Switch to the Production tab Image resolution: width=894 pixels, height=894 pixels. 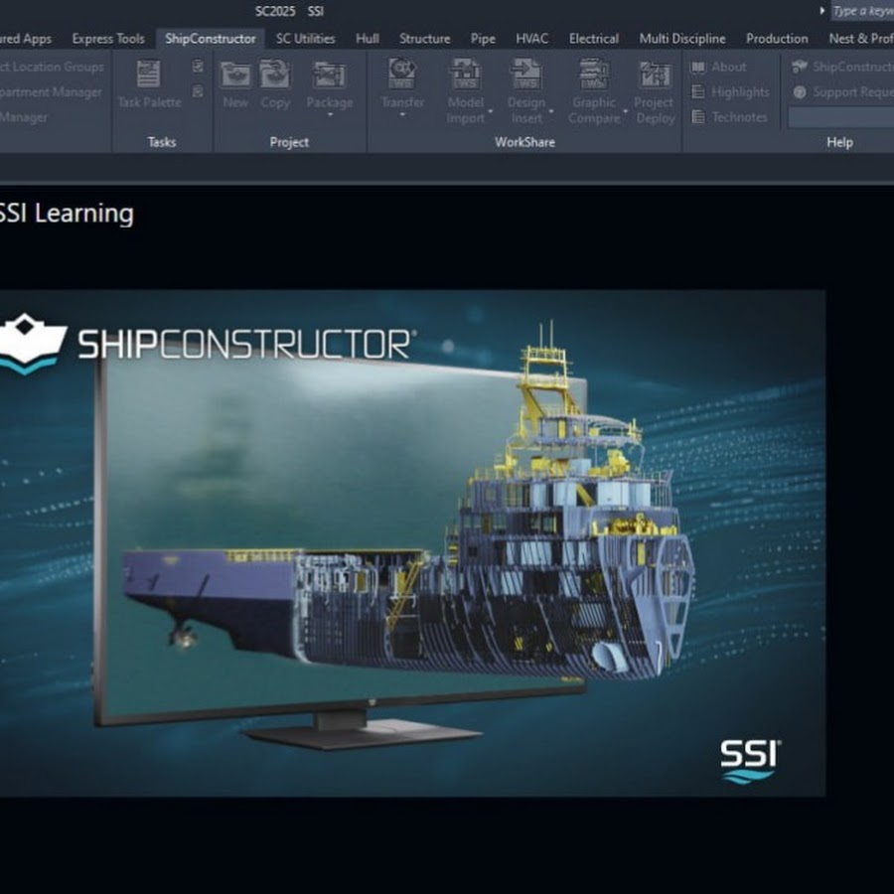(777, 39)
